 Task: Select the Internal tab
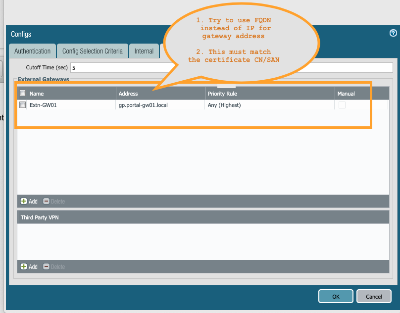pos(143,51)
